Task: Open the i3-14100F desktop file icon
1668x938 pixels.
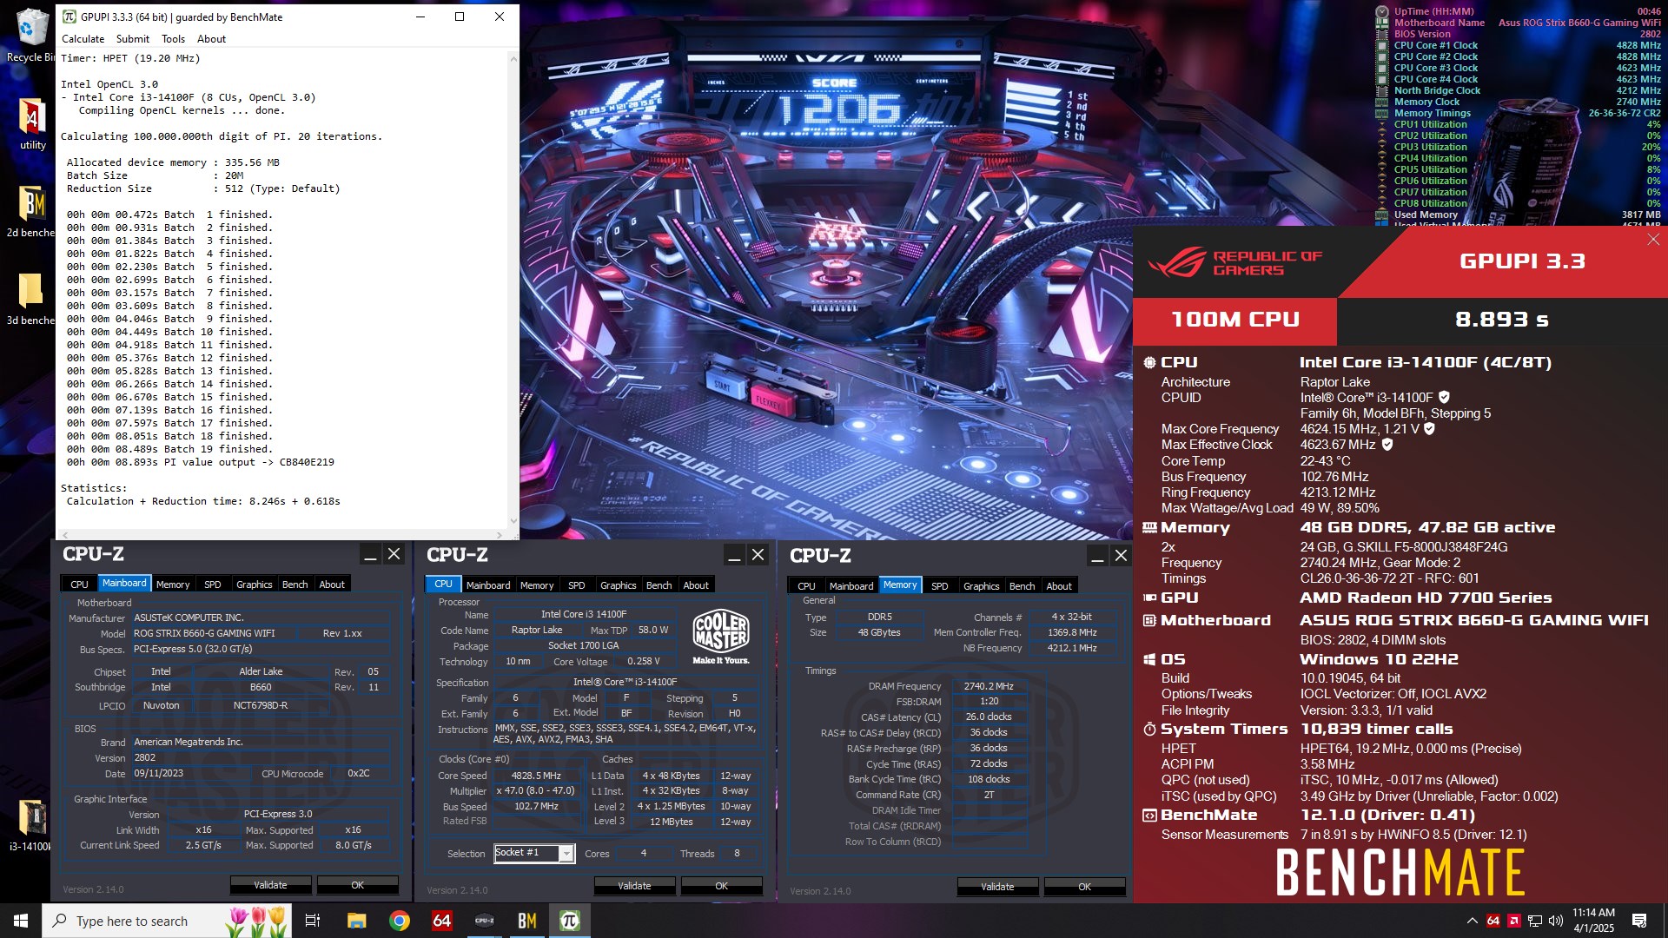Action: (32, 825)
